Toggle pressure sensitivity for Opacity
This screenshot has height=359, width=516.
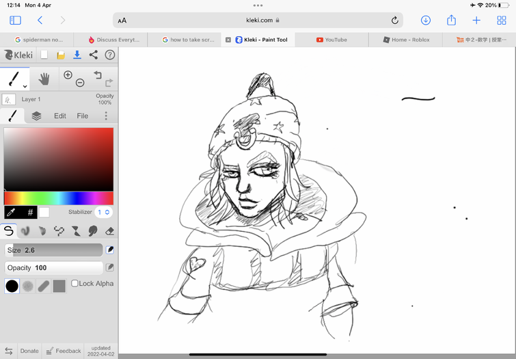pos(110,267)
